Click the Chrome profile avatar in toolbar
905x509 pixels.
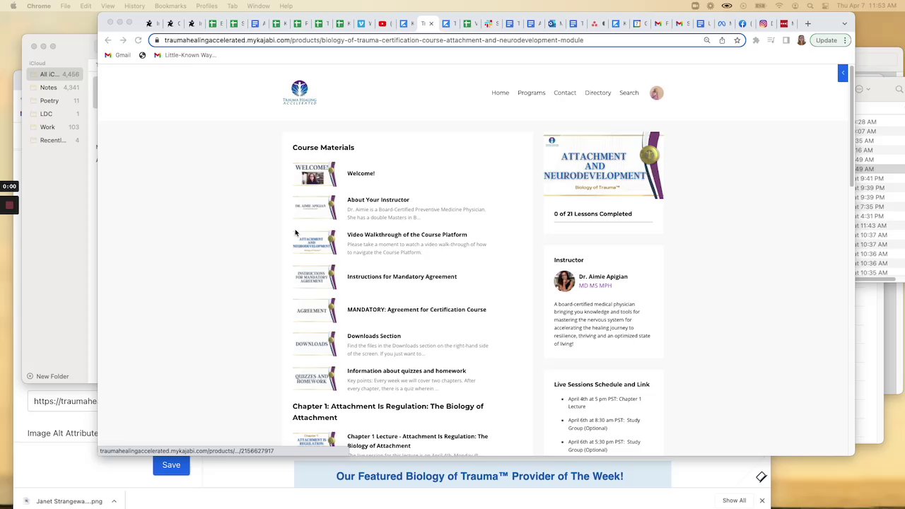[x=801, y=40]
